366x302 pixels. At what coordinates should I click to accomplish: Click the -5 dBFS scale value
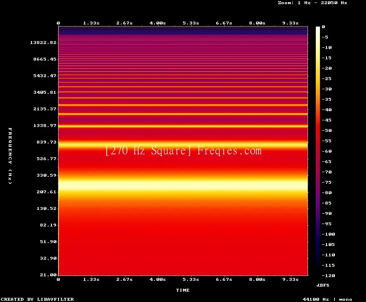(325, 37)
